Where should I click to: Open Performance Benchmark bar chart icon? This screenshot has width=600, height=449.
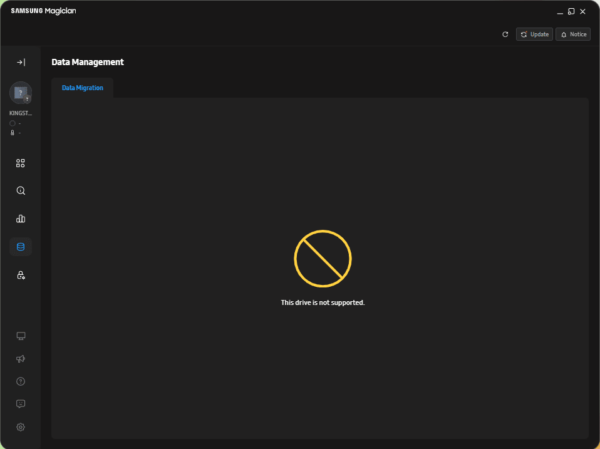click(21, 219)
